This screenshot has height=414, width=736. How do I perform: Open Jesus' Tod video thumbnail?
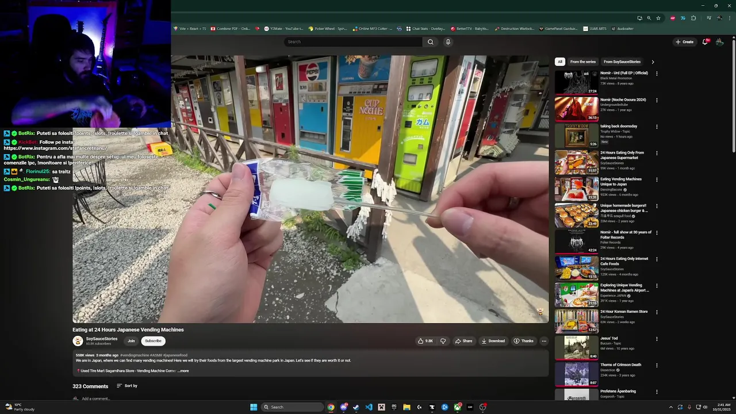(576, 348)
